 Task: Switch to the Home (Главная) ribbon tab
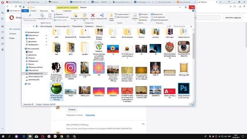33,11
